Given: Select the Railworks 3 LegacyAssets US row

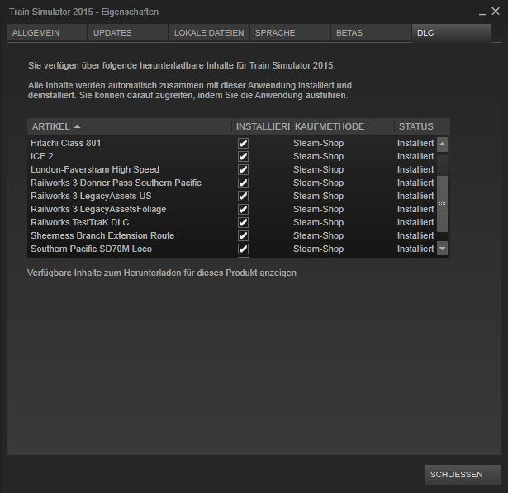Looking at the screenshot, I should point(231,196).
